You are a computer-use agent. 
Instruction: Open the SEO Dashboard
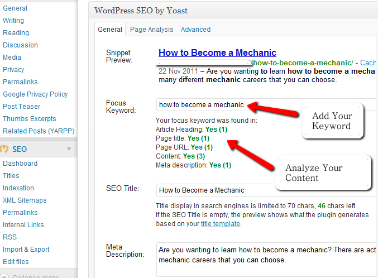[x=20, y=164]
